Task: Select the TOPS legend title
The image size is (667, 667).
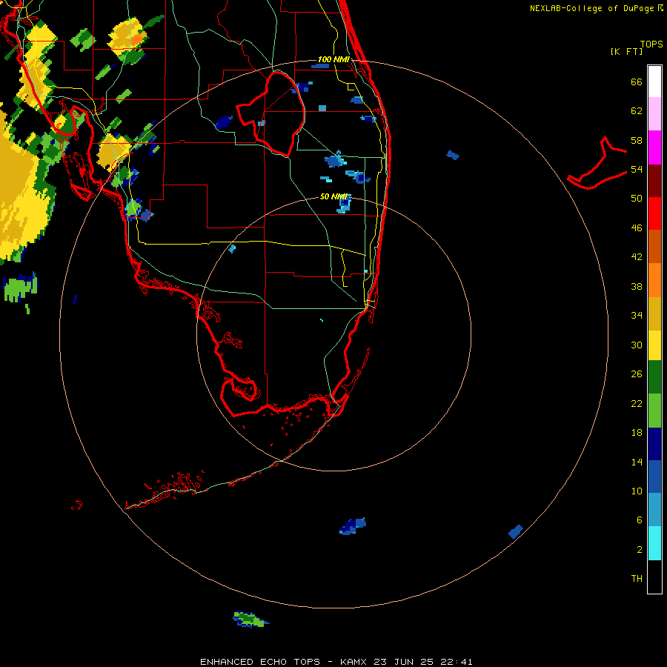Action: pyautogui.click(x=651, y=44)
